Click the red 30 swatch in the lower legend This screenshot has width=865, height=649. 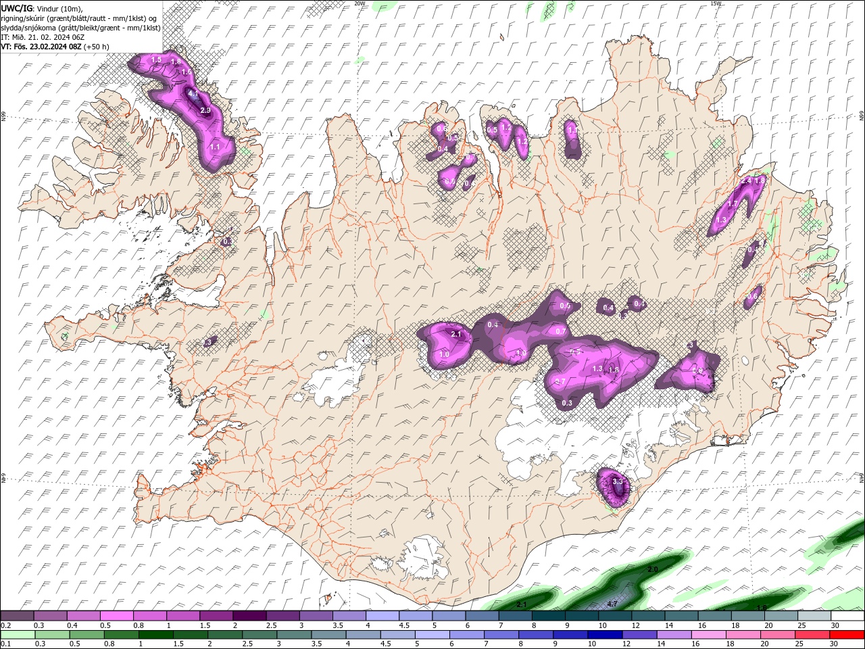coord(846,635)
